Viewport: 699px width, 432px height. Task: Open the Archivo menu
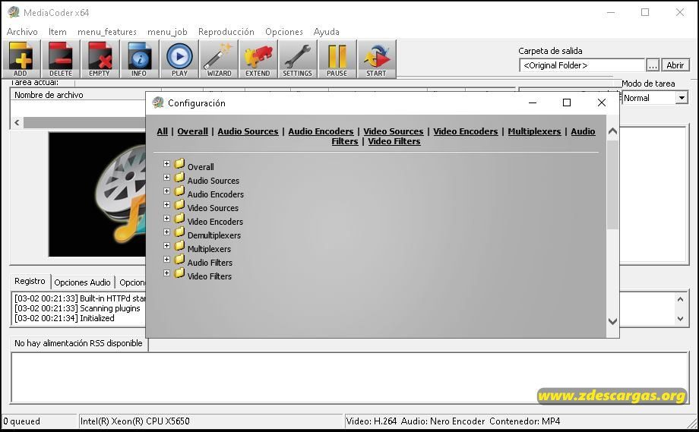(22, 32)
